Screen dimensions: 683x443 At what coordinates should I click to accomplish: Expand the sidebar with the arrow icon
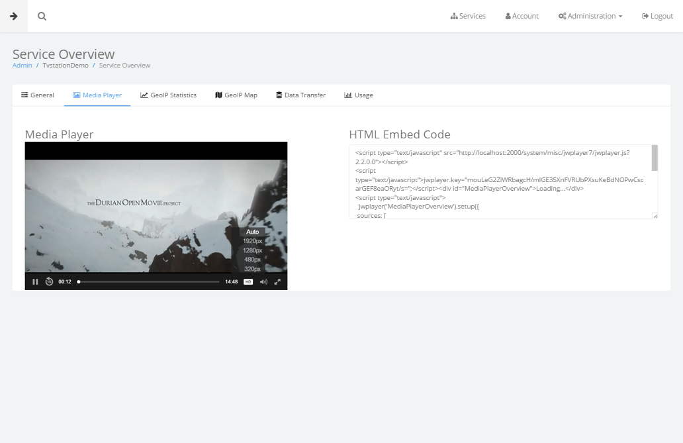tap(13, 16)
